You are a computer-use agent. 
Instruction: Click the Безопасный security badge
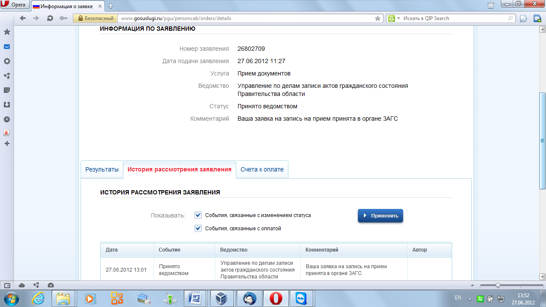point(96,18)
